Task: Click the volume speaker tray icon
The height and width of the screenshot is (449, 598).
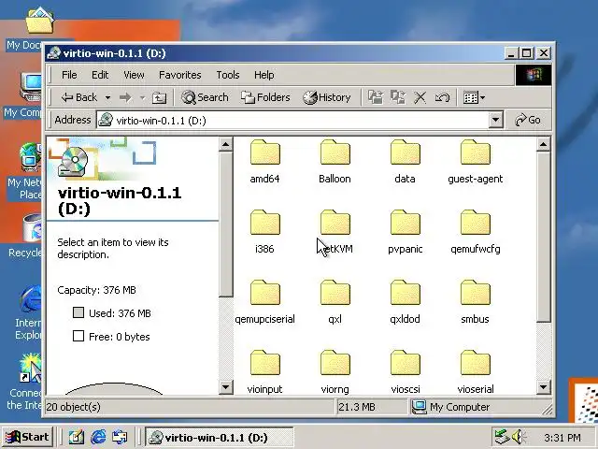Action: pos(519,437)
